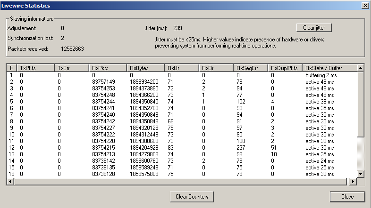Select RxBytes value 1894366200
This screenshot has height=208, width=371.
[144, 95]
